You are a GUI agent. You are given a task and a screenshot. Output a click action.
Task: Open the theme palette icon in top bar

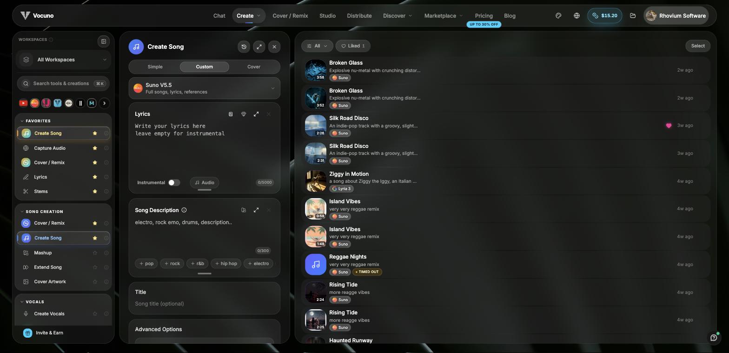tap(558, 15)
